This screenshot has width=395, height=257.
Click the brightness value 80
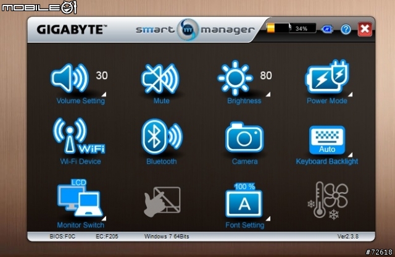point(266,75)
